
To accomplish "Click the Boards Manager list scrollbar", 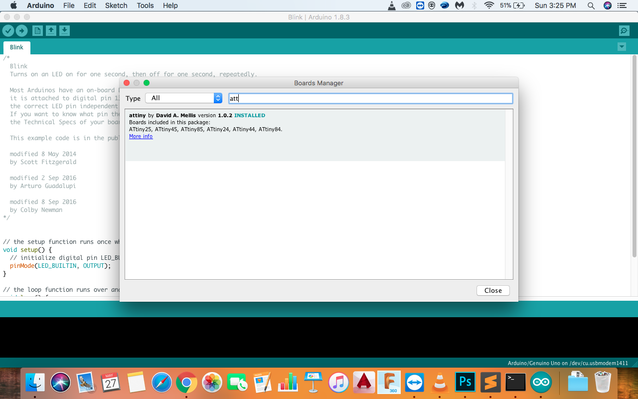I will 509,195.
